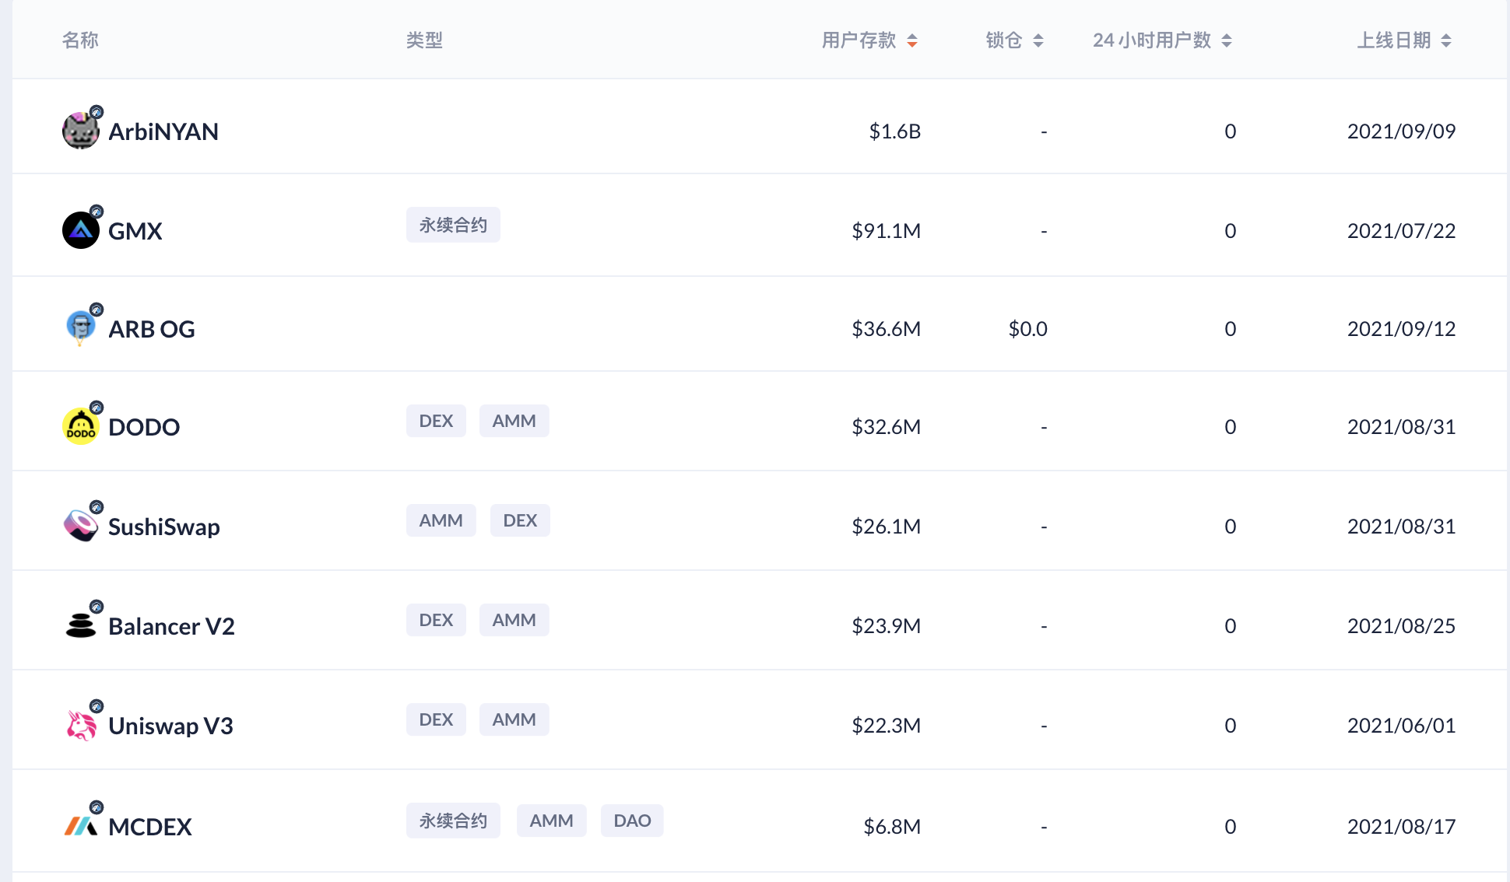Click the ARB OG avatar icon

[80, 327]
